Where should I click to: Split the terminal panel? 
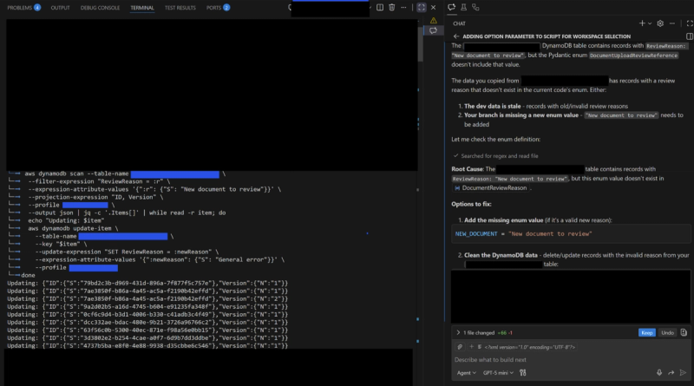pos(380,8)
